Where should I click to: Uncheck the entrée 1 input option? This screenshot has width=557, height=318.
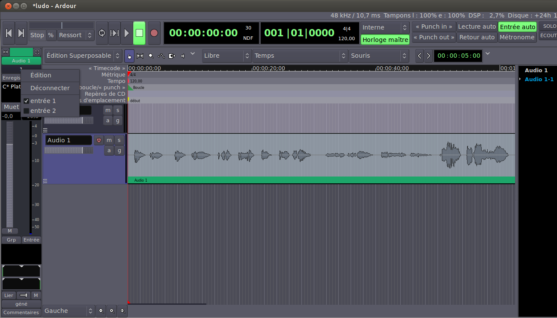pyautogui.click(x=50, y=101)
